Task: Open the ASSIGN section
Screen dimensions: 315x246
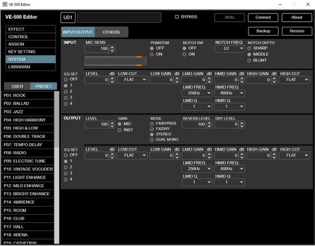Action: tap(30, 44)
